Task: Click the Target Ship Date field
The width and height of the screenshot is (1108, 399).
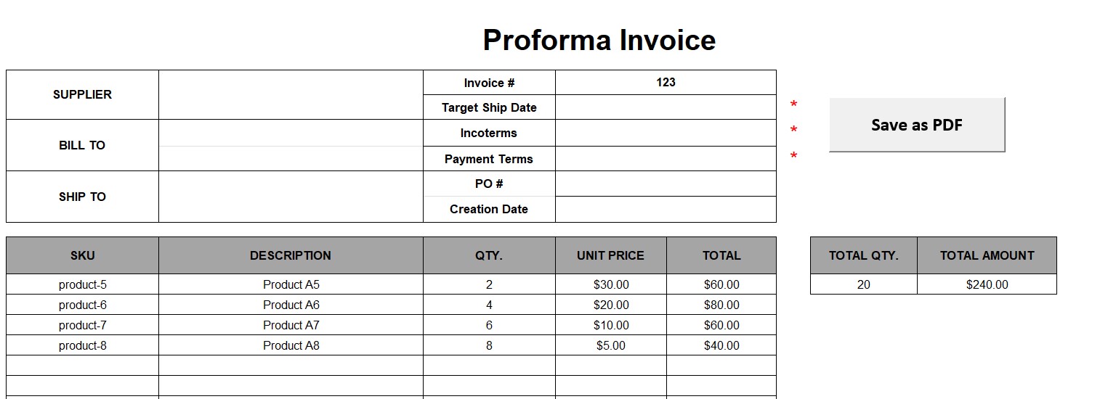Action: click(x=666, y=107)
